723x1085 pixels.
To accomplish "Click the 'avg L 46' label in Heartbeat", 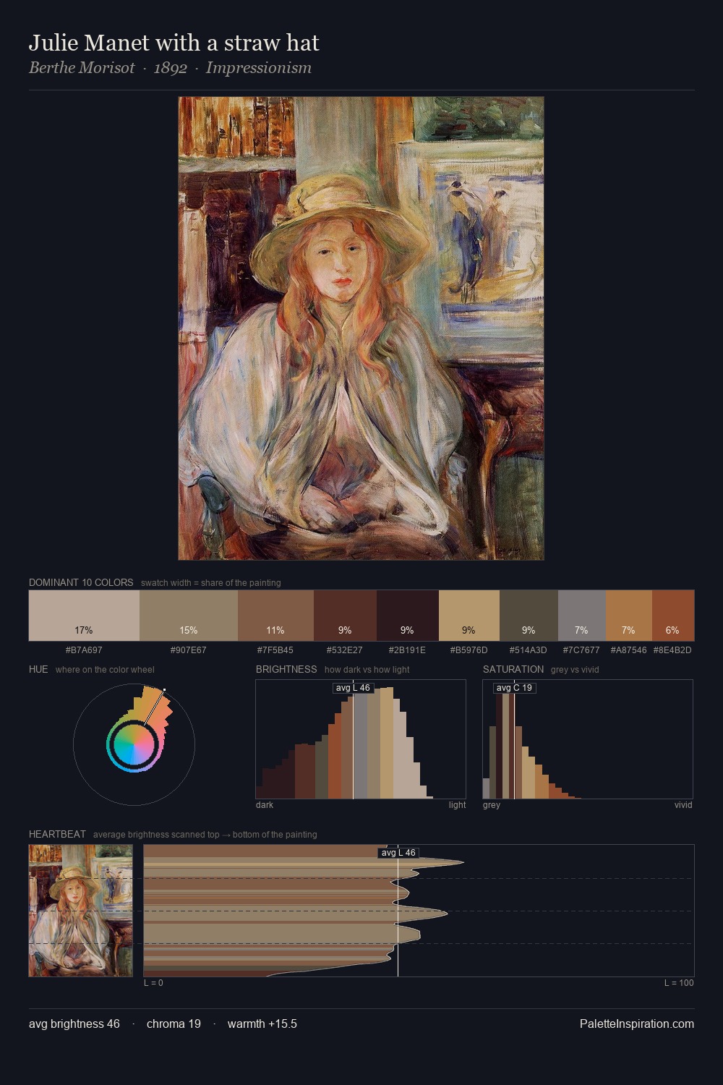I will coord(398,853).
